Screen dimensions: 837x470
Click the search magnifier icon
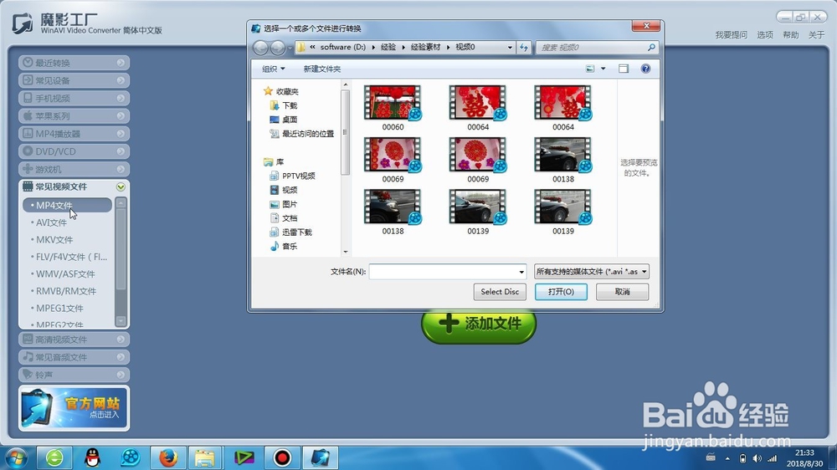coord(651,48)
